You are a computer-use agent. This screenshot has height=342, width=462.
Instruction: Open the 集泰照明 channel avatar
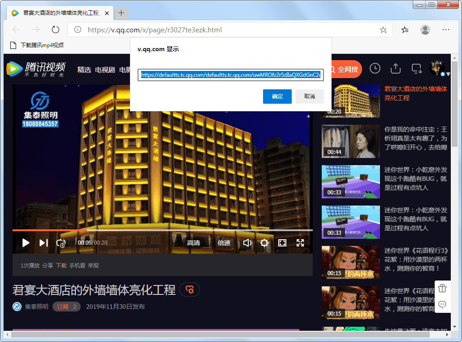pos(17,307)
